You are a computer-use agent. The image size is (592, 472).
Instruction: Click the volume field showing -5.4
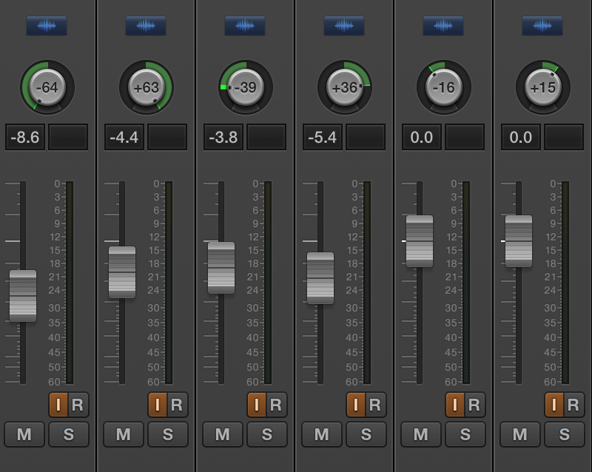click(x=323, y=137)
